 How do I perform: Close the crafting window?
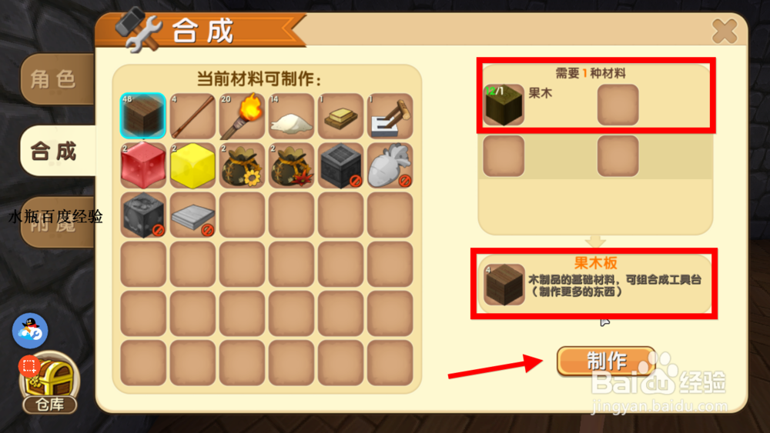pos(725,32)
